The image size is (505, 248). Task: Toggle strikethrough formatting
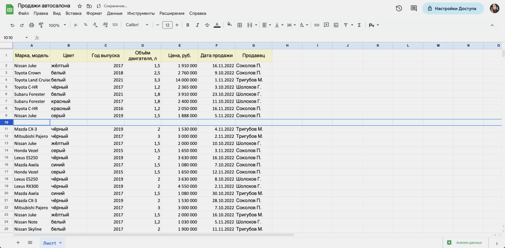click(207, 25)
